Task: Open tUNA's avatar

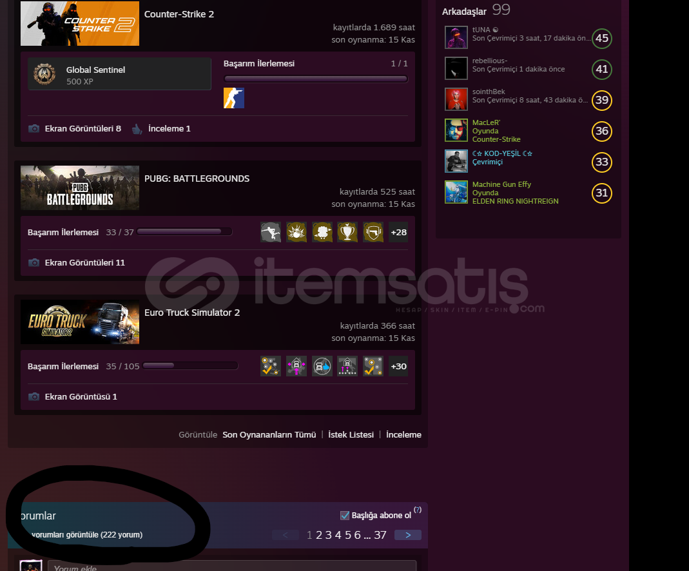Action: (456, 37)
